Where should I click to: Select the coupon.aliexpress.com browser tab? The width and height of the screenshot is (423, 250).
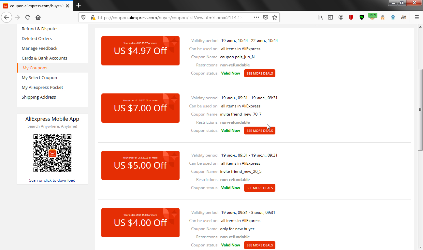tap(37, 6)
